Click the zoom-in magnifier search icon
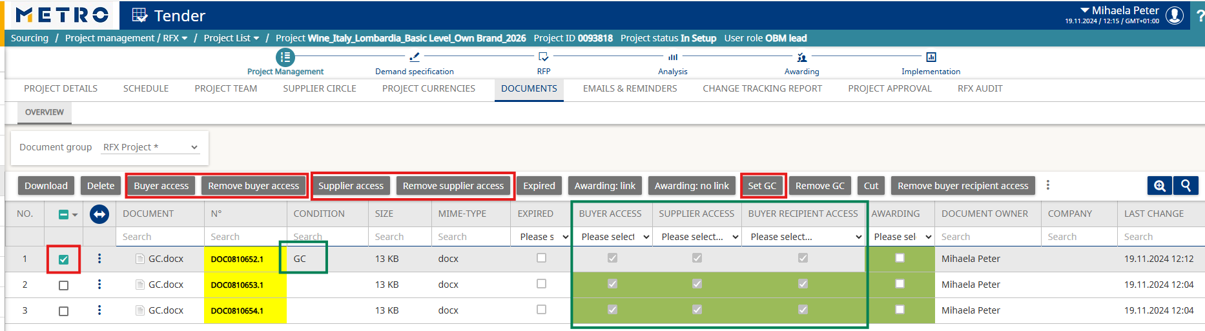 pos(1160,186)
